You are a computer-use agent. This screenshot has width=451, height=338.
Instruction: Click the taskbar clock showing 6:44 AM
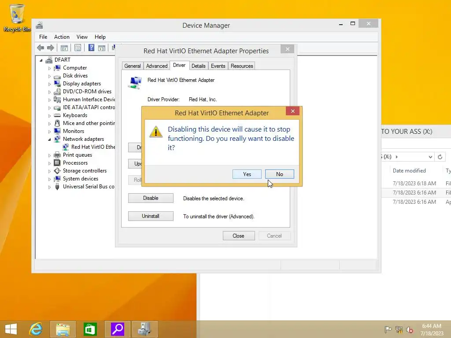pyautogui.click(x=432, y=330)
